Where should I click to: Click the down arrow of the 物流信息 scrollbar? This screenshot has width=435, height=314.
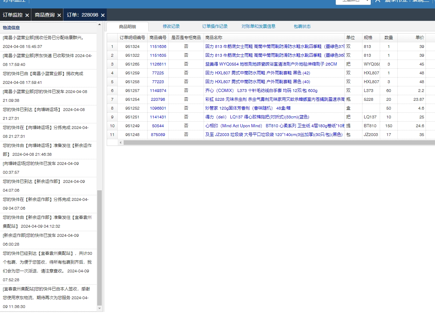(99, 308)
